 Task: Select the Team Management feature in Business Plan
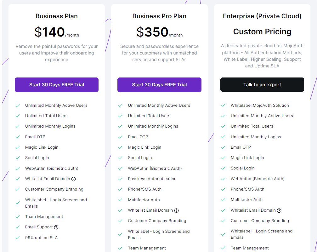(44, 217)
